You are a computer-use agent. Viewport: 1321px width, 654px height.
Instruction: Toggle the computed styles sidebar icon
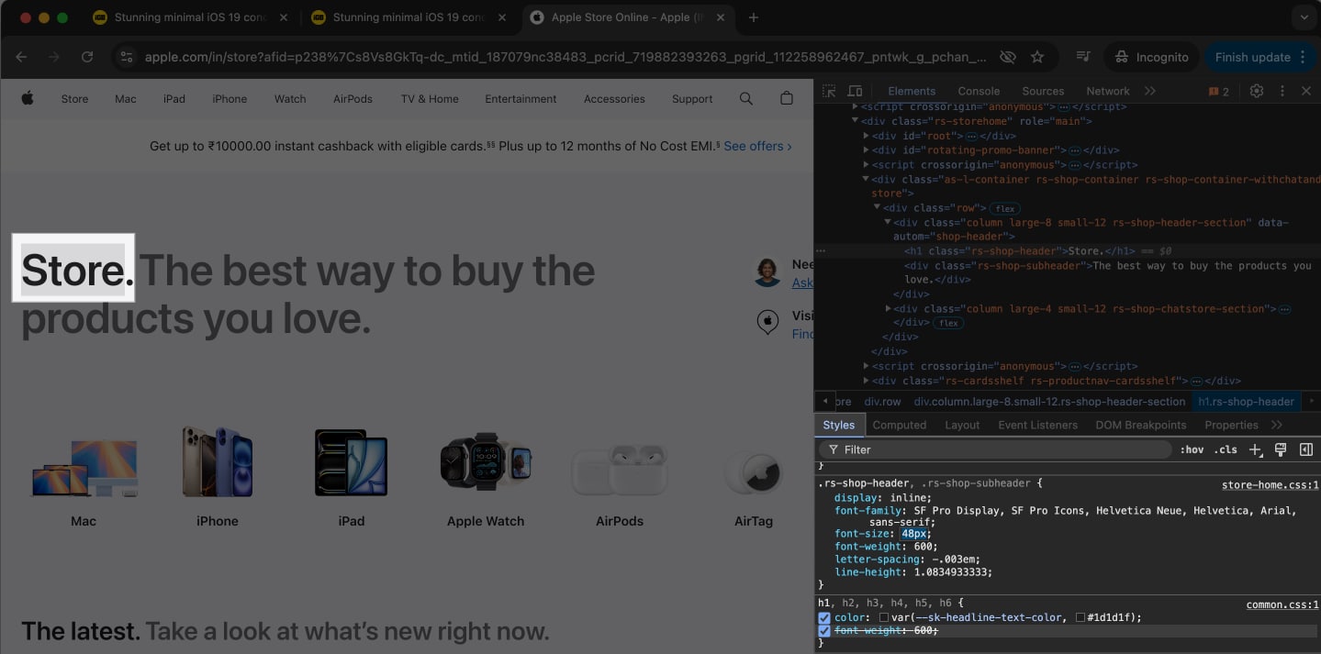pyautogui.click(x=1306, y=449)
